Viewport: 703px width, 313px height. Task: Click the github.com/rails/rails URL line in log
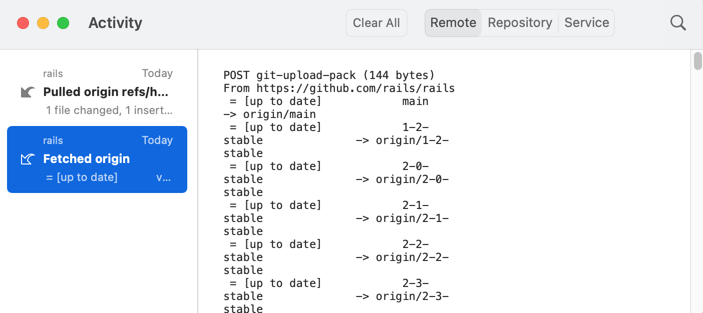[339, 88]
